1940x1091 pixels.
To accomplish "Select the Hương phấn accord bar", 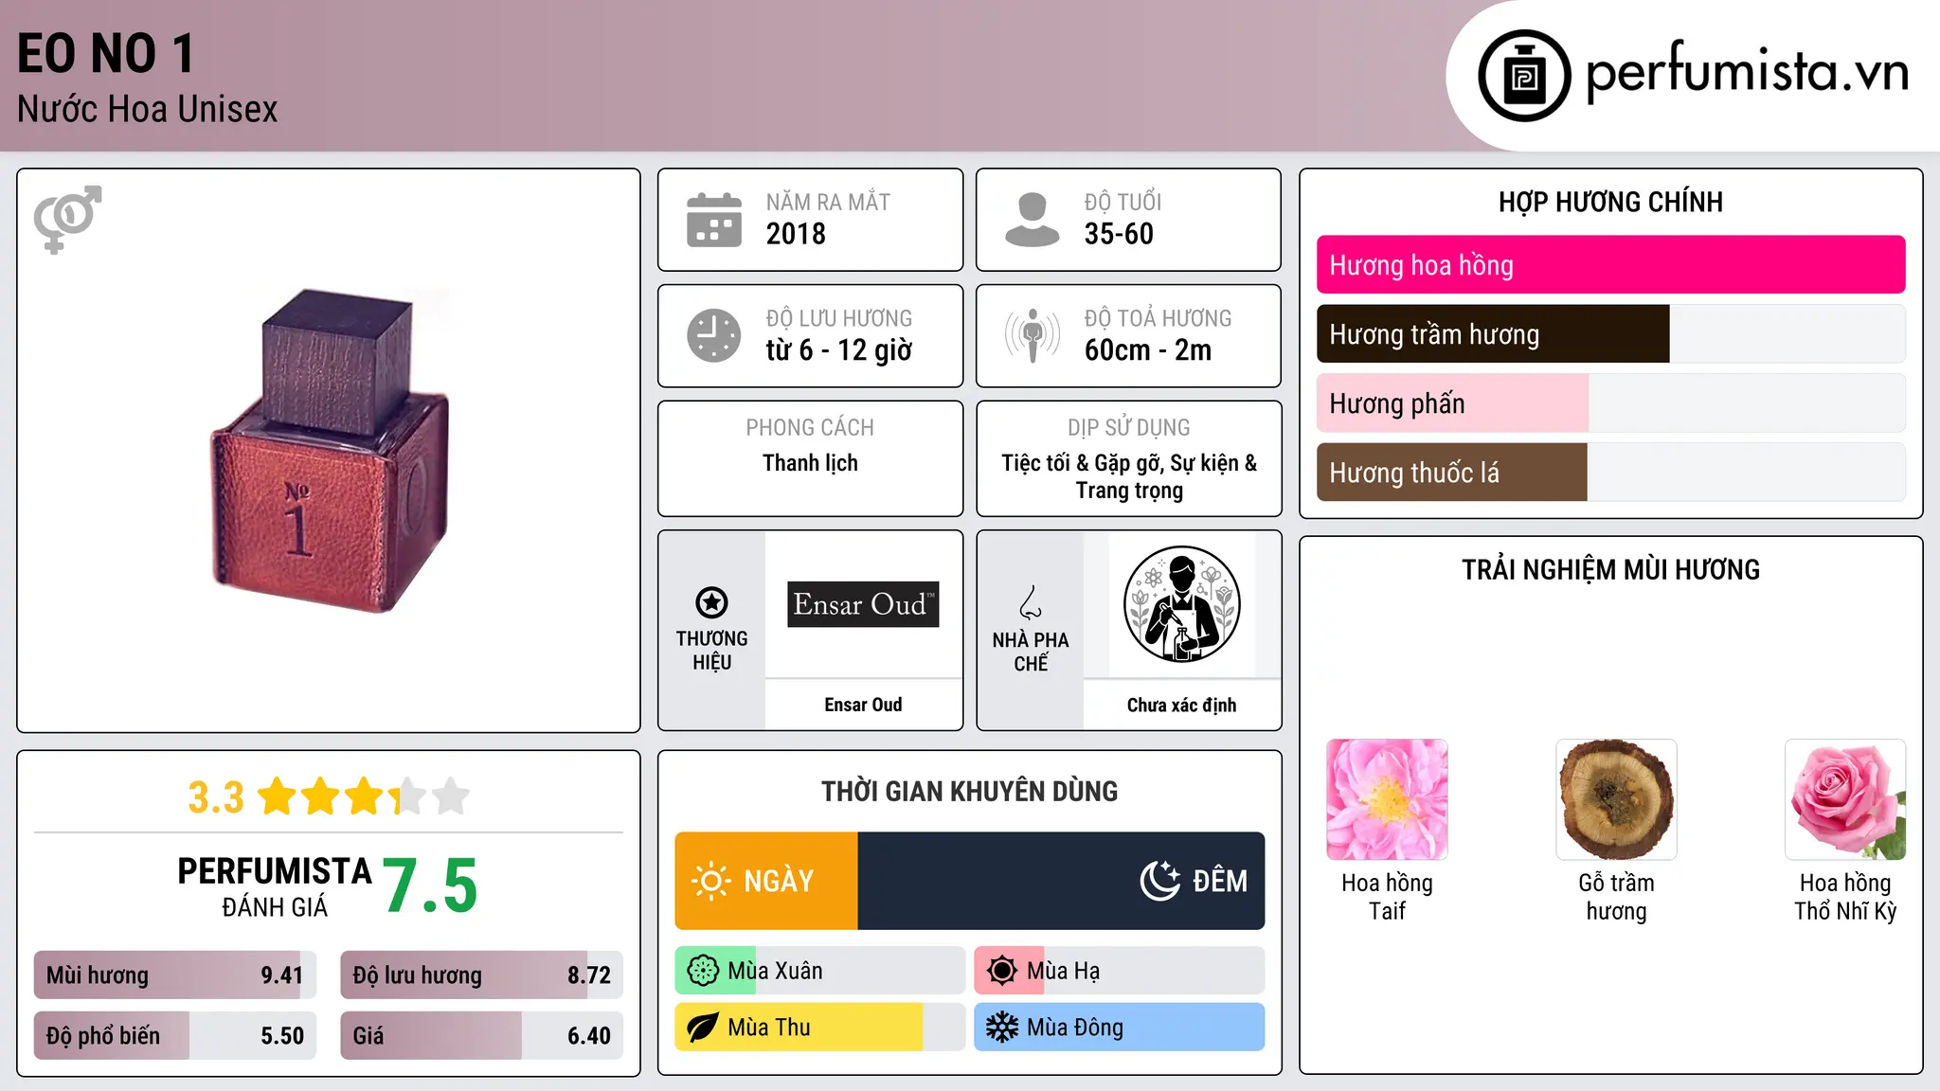I will tap(1610, 402).
